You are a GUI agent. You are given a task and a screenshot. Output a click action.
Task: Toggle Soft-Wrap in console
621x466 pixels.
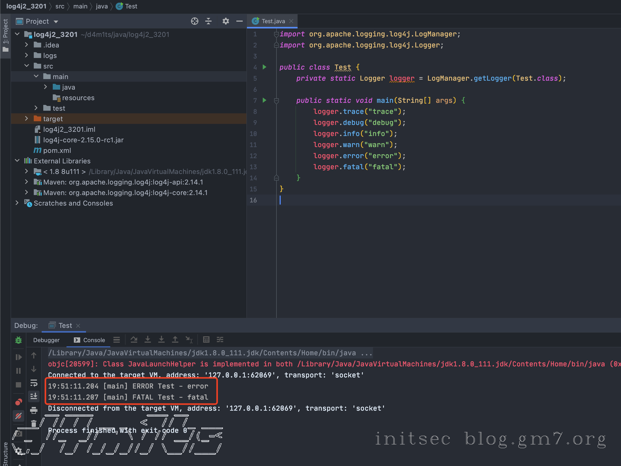[34, 383]
